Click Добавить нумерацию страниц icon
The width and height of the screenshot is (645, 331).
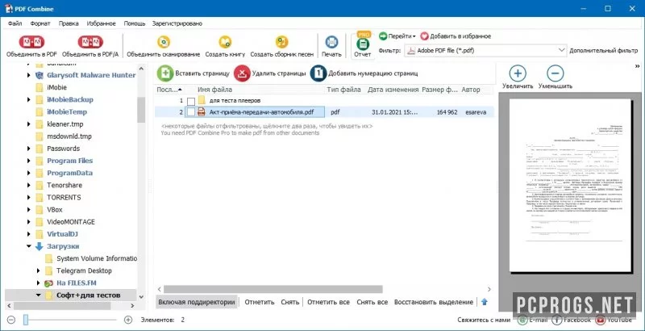(x=318, y=73)
